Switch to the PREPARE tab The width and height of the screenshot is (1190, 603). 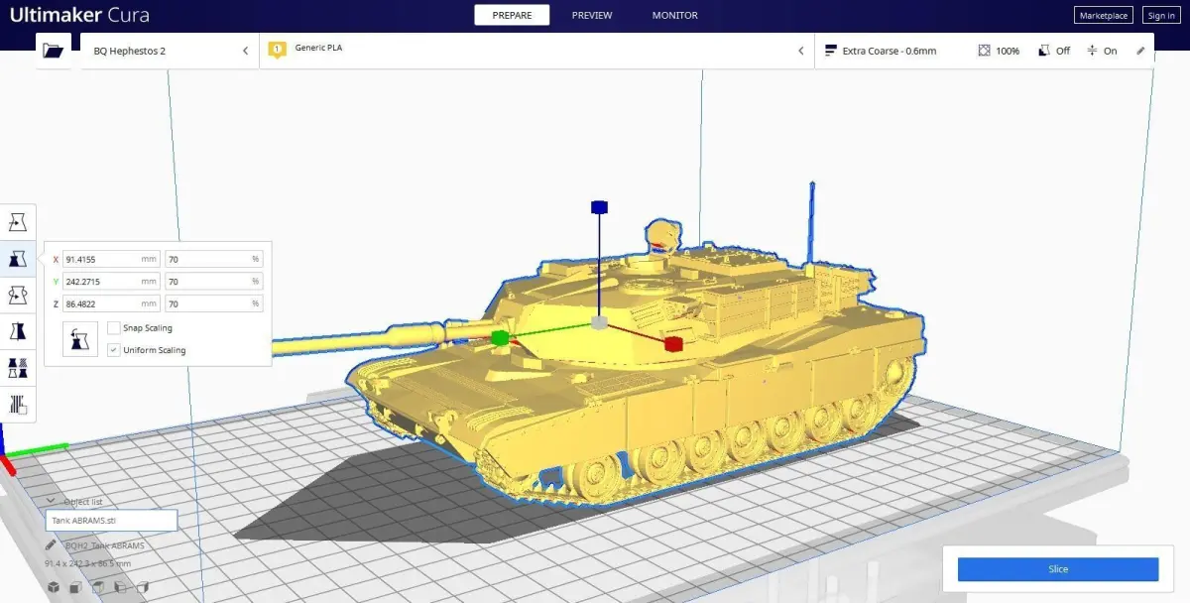(513, 15)
